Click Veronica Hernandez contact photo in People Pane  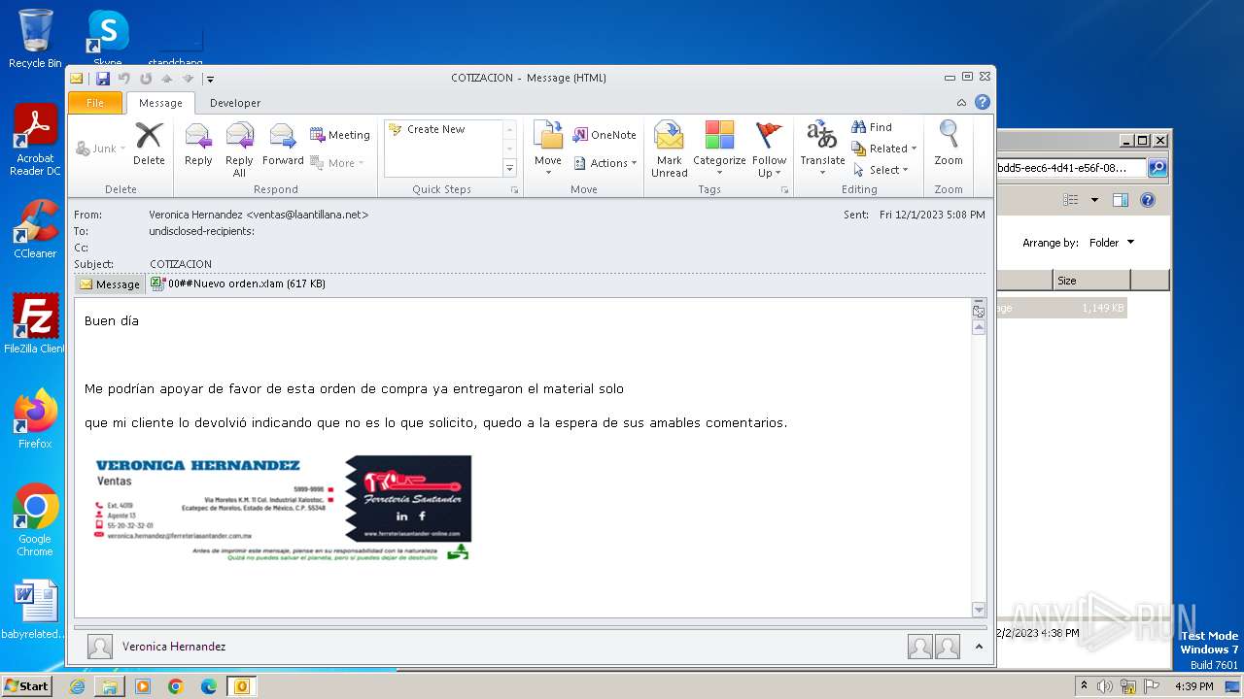point(99,647)
